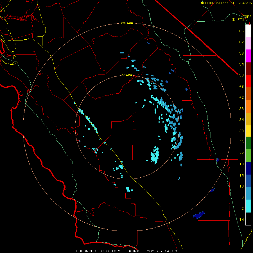Click the "62" legend scale label
This screenshot has width=253, height=253.
241,42
